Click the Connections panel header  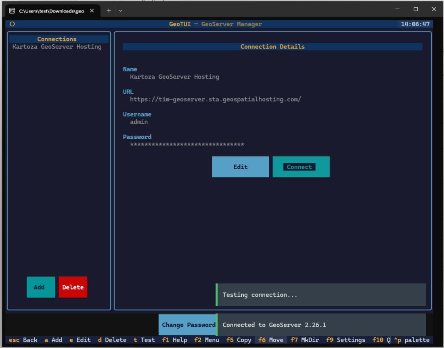pyautogui.click(x=59, y=39)
